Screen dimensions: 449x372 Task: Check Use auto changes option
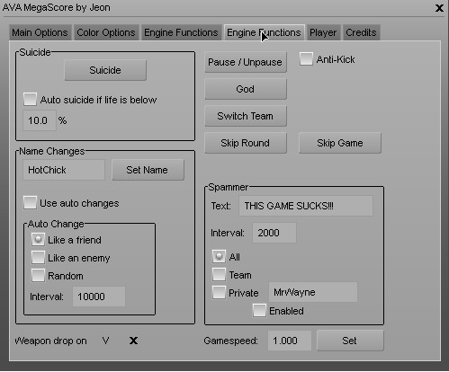coord(30,203)
